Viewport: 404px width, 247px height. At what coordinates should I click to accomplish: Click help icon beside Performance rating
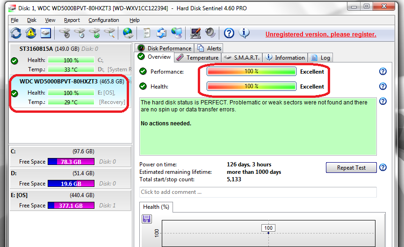click(x=383, y=71)
